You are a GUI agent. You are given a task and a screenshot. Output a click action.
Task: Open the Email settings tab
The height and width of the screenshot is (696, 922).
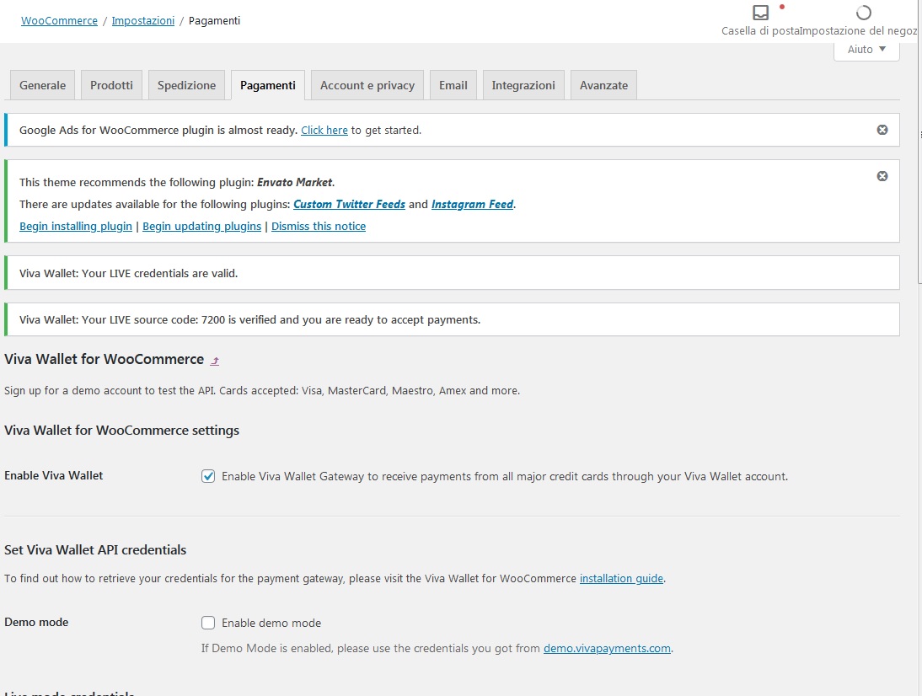[453, 84]
